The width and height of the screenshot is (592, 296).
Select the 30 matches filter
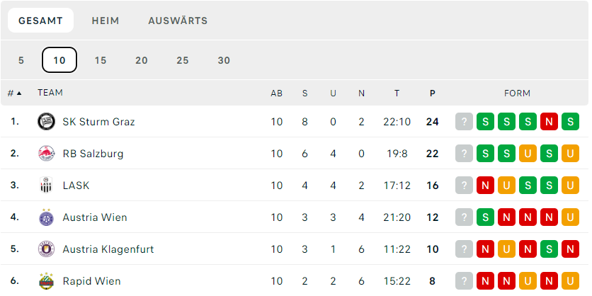(x=224, y=60)
